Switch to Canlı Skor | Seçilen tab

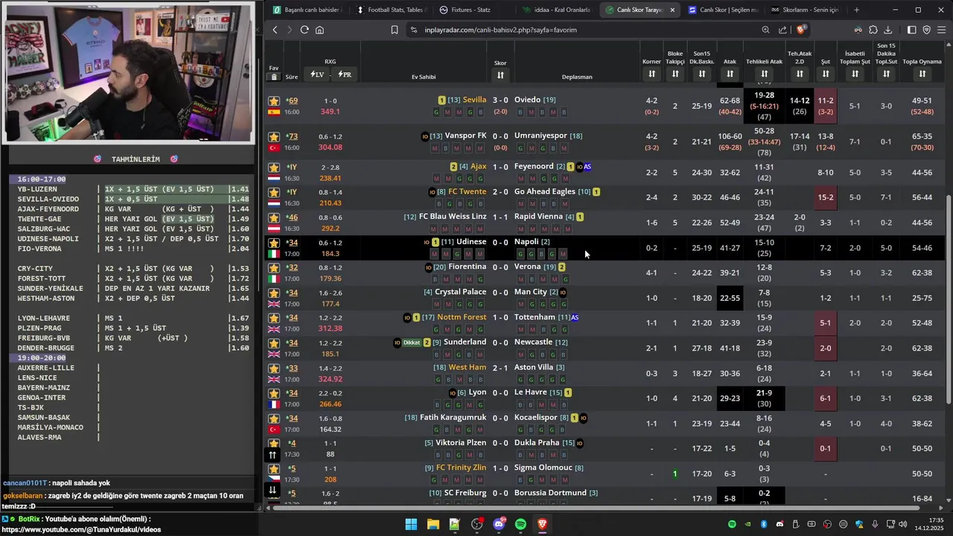[723, 10]
